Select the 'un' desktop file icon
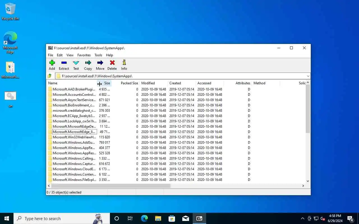Screen dimensions: 359x224 tap(10, 99)
